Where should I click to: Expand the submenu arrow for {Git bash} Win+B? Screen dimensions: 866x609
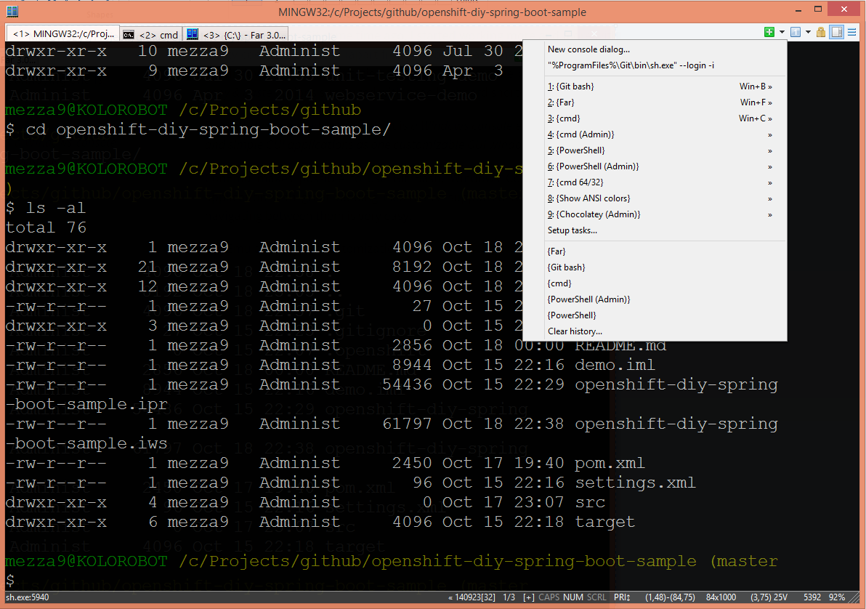[x=770, y=86]
